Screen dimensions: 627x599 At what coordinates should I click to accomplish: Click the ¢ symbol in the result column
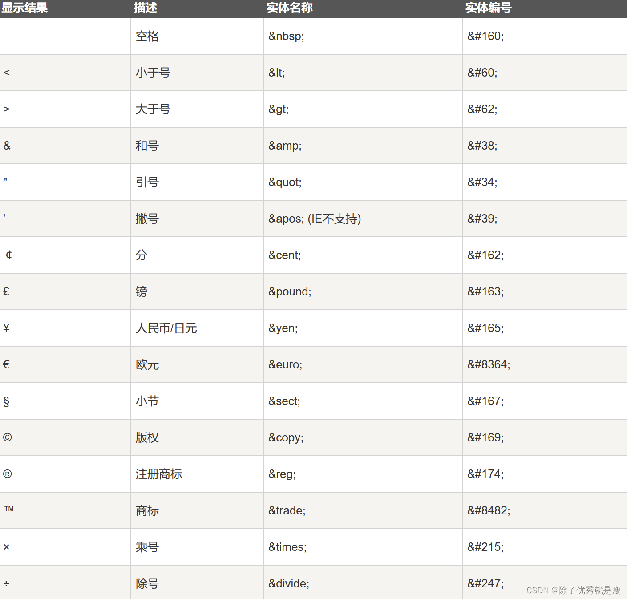pyautogui.click(x=8, y=255)
